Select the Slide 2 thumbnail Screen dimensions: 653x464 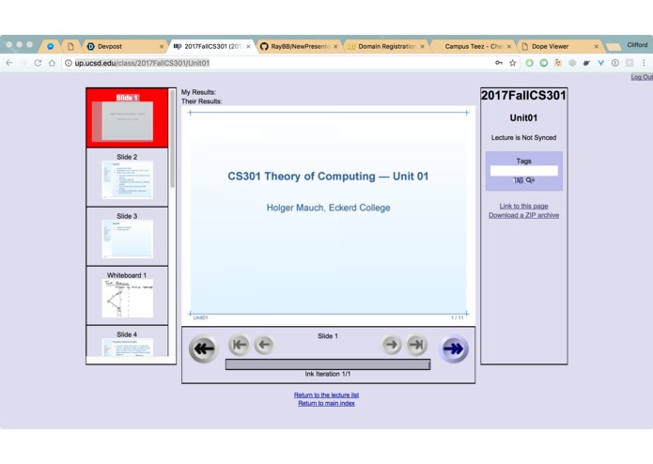tap(127, 178)
